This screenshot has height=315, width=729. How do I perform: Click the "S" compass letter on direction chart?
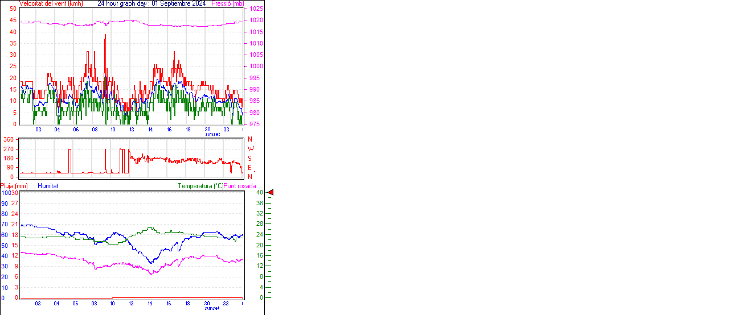[249, 158]
